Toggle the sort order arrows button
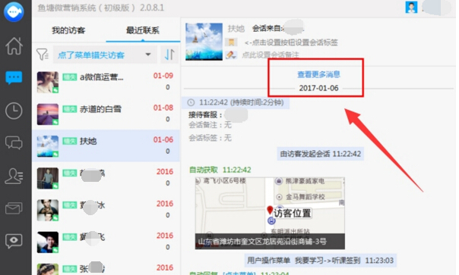This screenshot has height=275, width=459. pyautogui.click(x=169, y=55)
